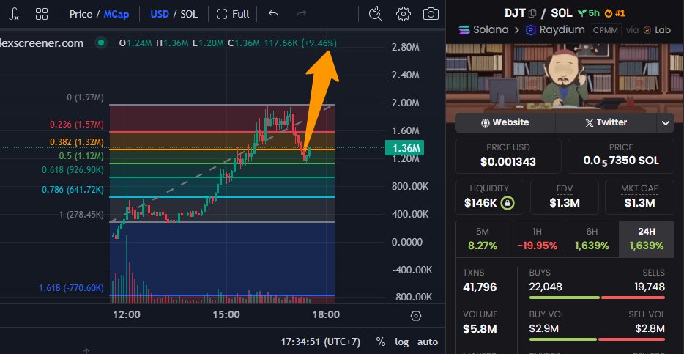684x354 pixels.
Task: Select the 6H timeframe tab
Action: click(592, 239)
